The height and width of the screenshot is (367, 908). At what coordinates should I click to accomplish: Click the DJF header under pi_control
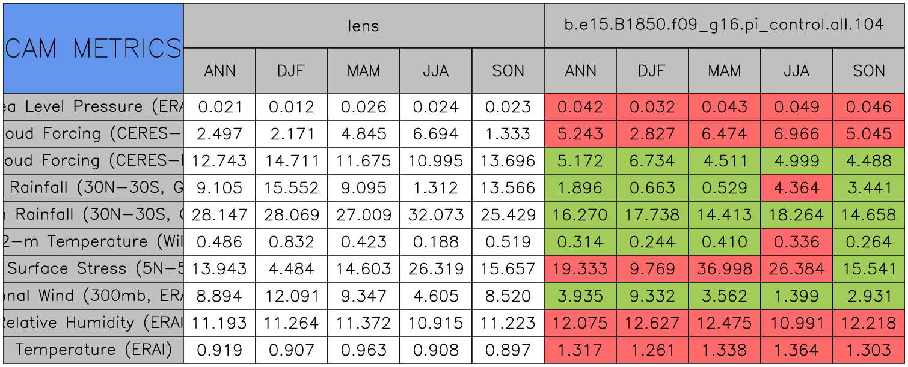652,71
